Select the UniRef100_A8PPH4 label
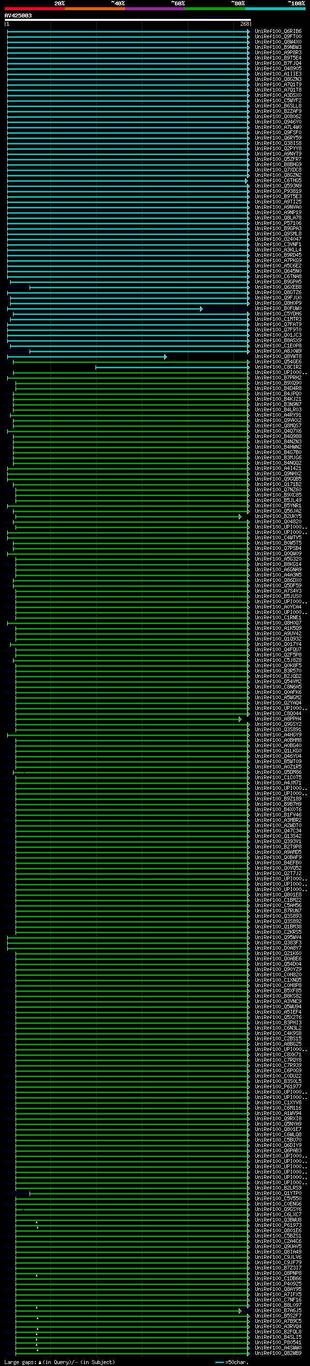This screenshot has height=1366, width=310. (278, 720)
